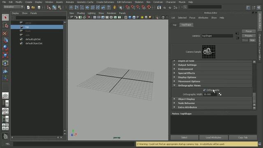Switch to the top transform tab

[x=175, y=25]
